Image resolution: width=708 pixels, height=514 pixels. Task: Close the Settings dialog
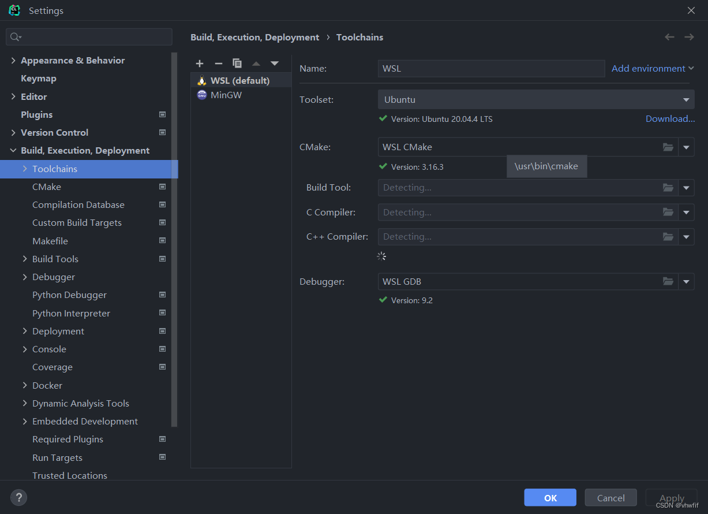pos(691,10)
